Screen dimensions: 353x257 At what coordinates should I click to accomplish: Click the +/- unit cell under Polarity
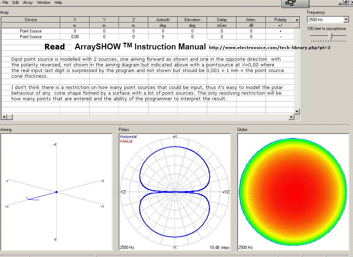pyautogui.click(x=280, y=25)
